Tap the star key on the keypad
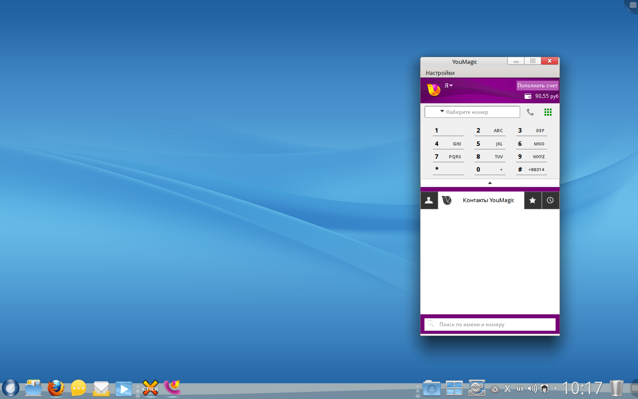638x399 pixels. coord(448,169)
